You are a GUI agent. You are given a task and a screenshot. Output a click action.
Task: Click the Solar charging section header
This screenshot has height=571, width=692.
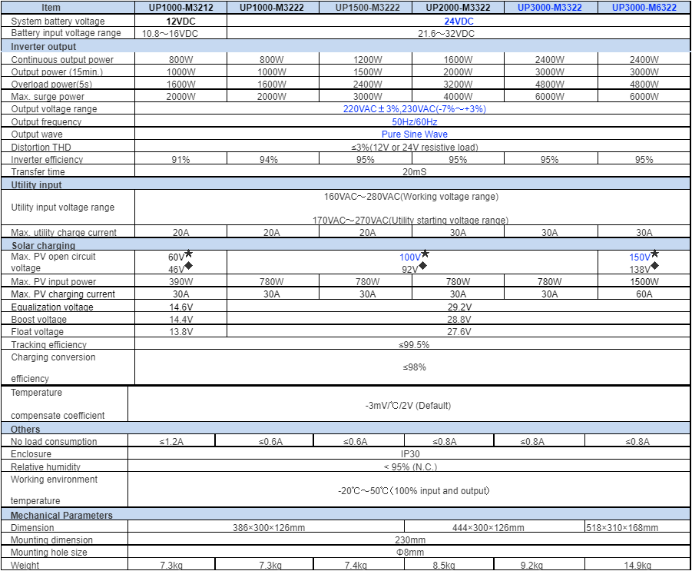coord(43,245)
